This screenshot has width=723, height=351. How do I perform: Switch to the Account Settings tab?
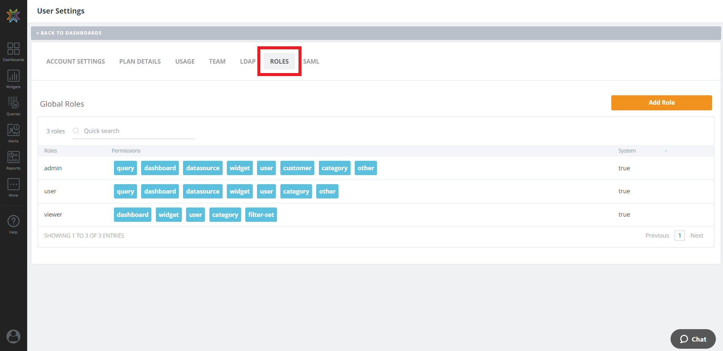tap(75, 61)
